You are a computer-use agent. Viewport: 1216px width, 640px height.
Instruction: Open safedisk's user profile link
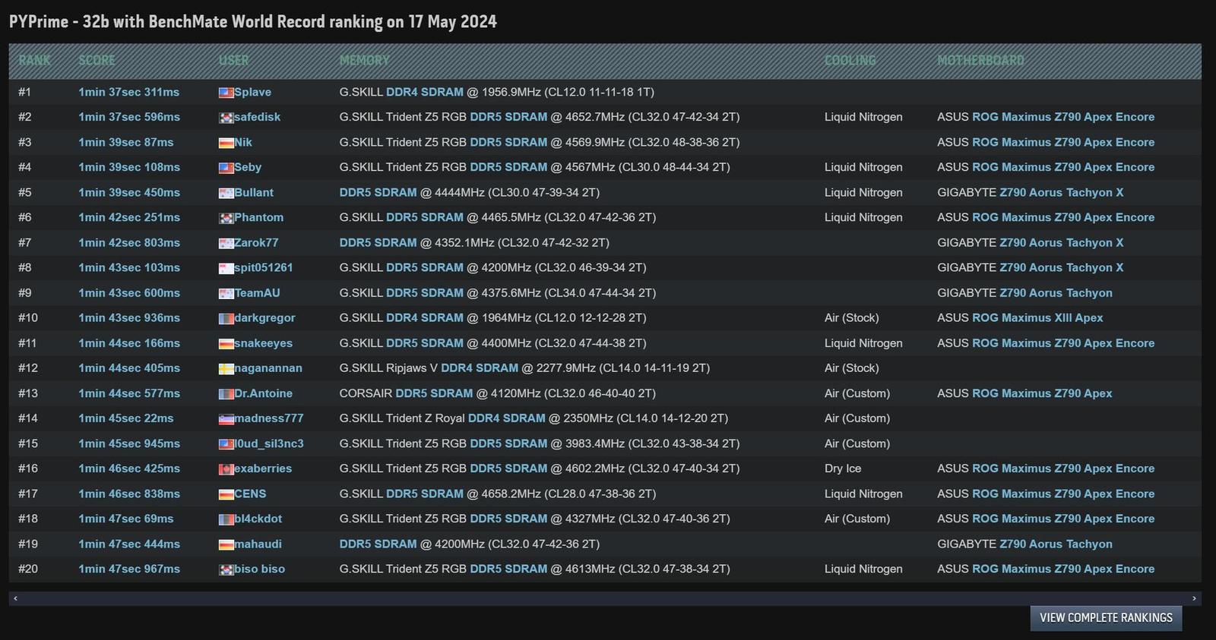coord(257,117)
